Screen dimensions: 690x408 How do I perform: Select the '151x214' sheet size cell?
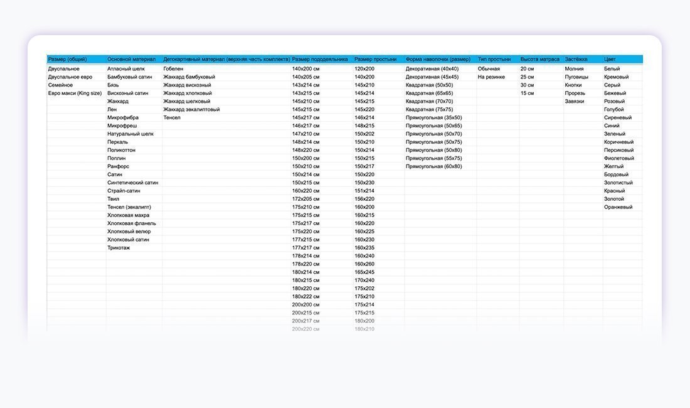click(364, 191)
